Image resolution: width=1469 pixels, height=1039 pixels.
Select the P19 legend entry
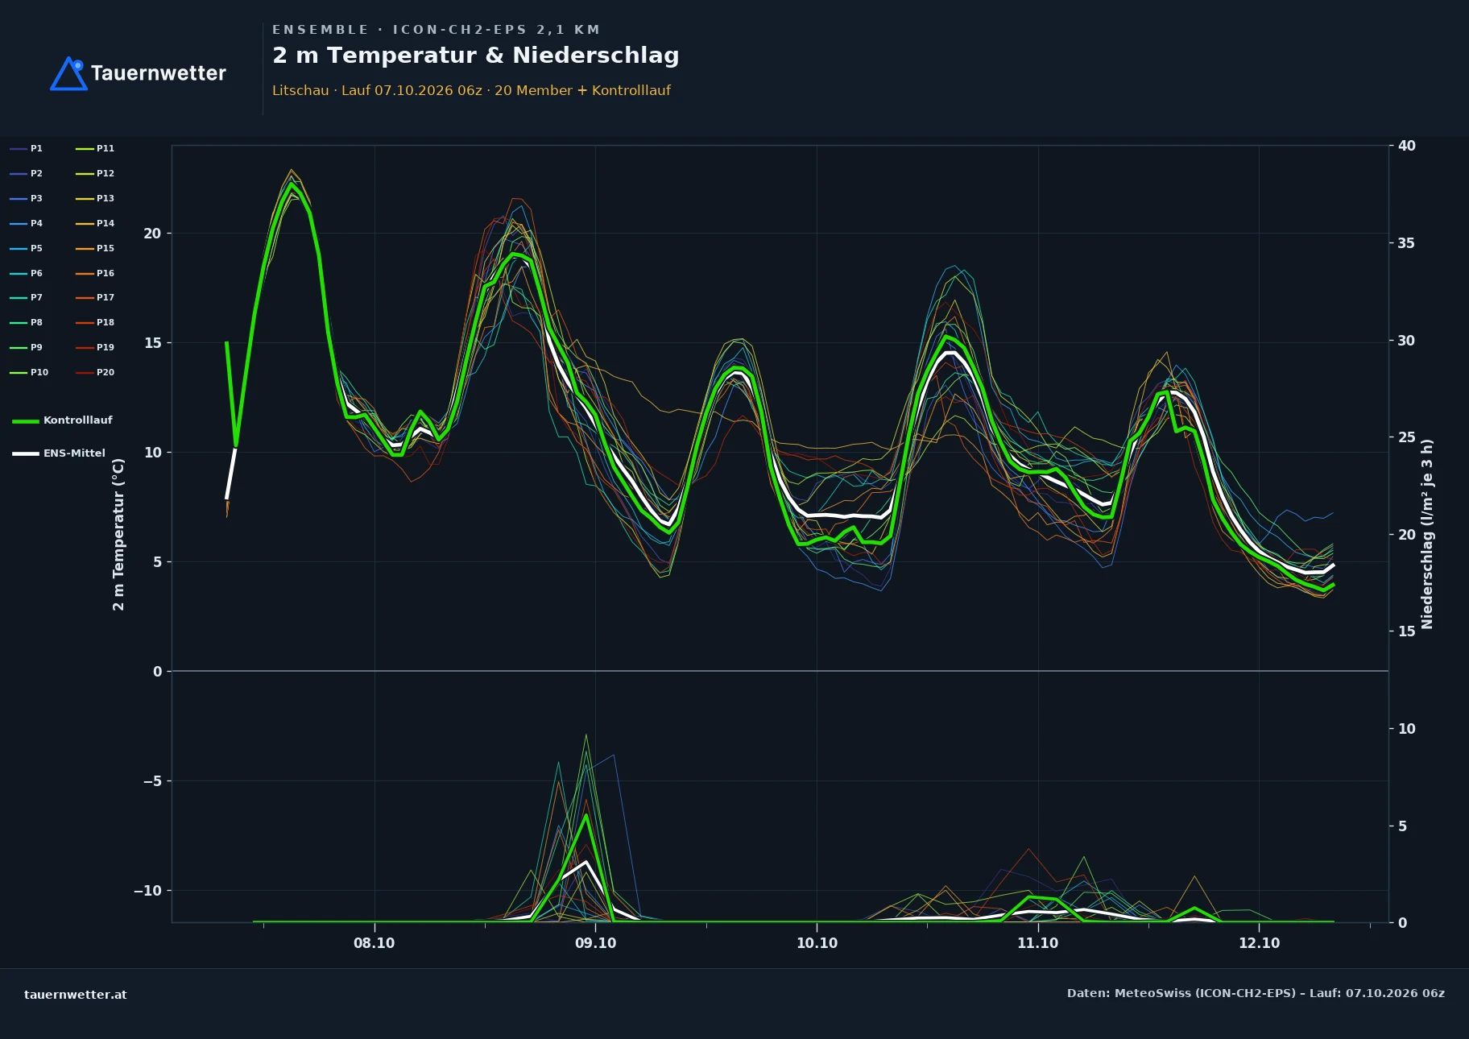coord(95,347)
